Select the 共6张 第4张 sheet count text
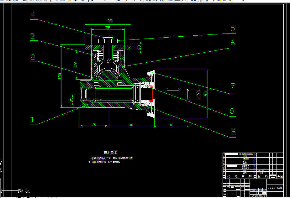This screenshot has width=290, height=198. [x=258, y=195]
